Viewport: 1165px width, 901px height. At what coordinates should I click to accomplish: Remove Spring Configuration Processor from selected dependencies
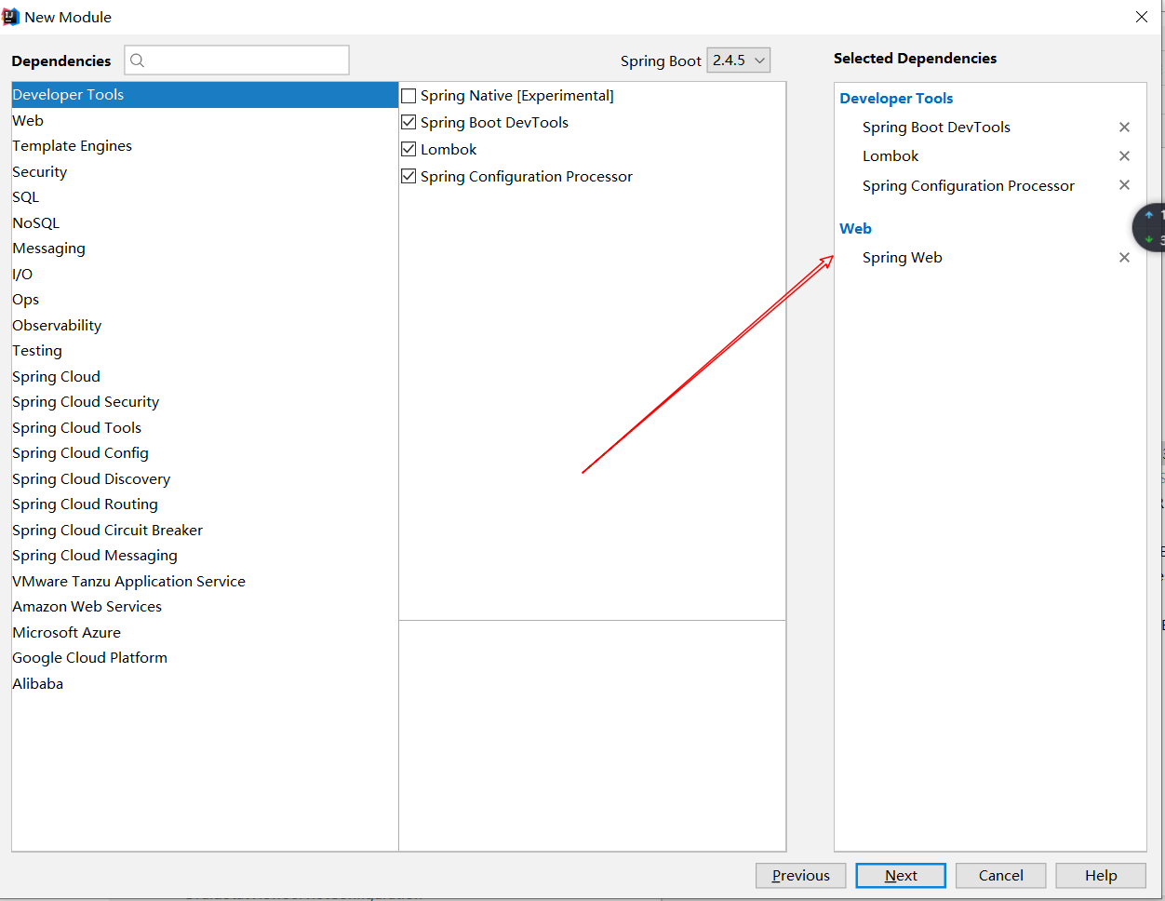(1124, 185)
